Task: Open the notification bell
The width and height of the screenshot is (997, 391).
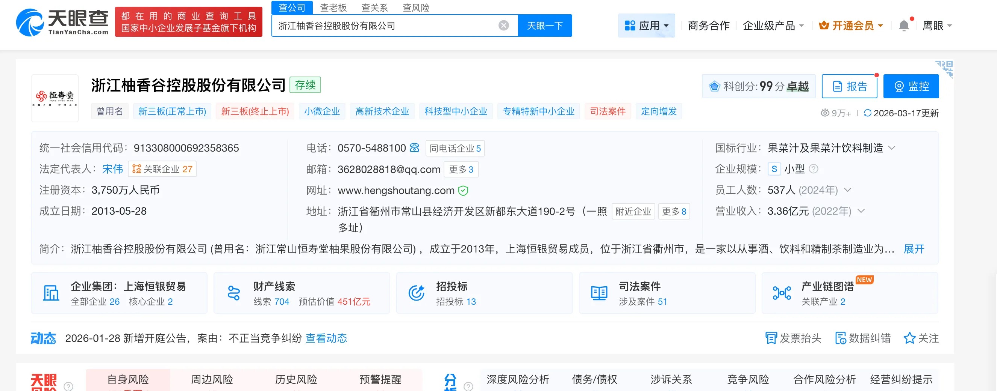Action: [x=904, y=26]
